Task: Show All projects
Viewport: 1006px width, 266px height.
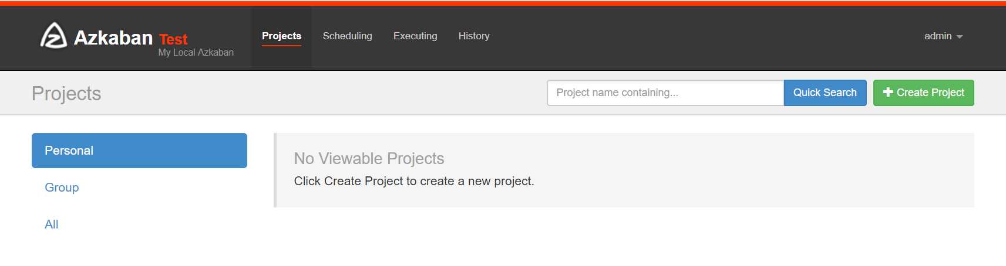Action: 52,224
